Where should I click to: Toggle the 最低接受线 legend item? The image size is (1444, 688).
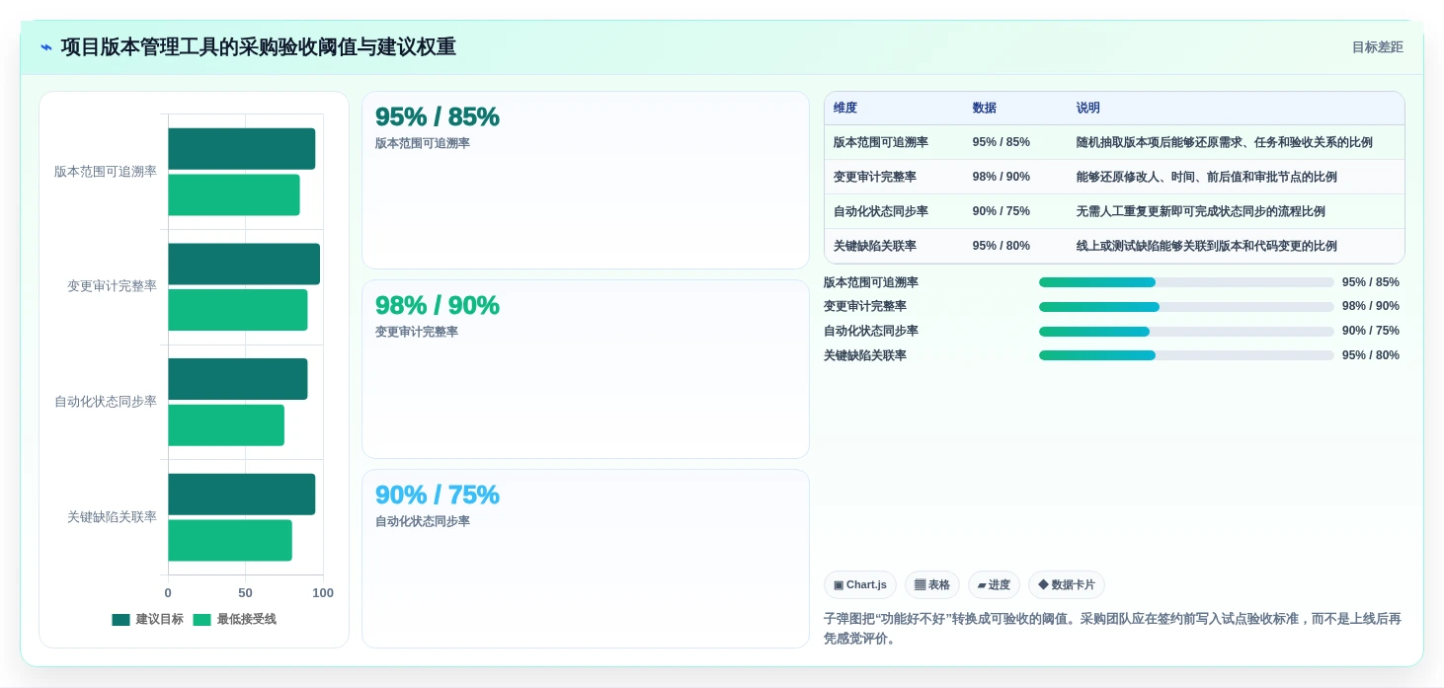pos(234,620)
